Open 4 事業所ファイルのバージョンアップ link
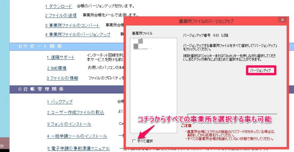The width and height of the screenshot is (294, 152). [78, 34]
